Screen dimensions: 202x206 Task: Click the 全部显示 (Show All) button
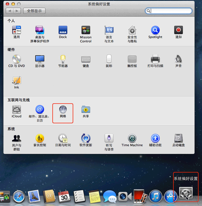pyautogui.click(x=34, y=11)
